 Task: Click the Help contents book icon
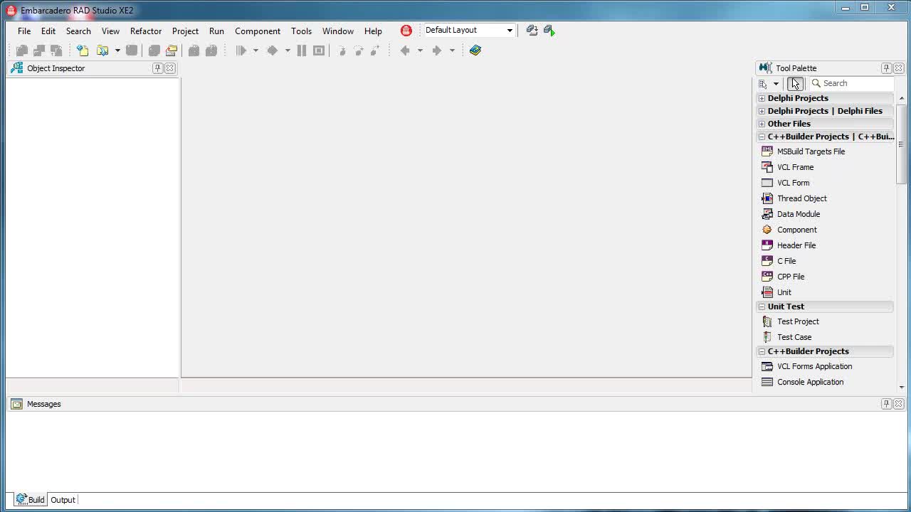pos(475,50)
